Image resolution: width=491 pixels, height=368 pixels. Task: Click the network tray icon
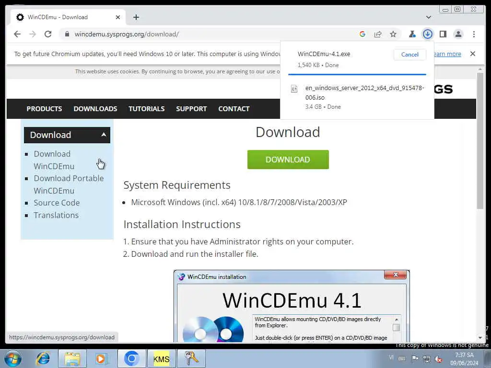(426, 358)
